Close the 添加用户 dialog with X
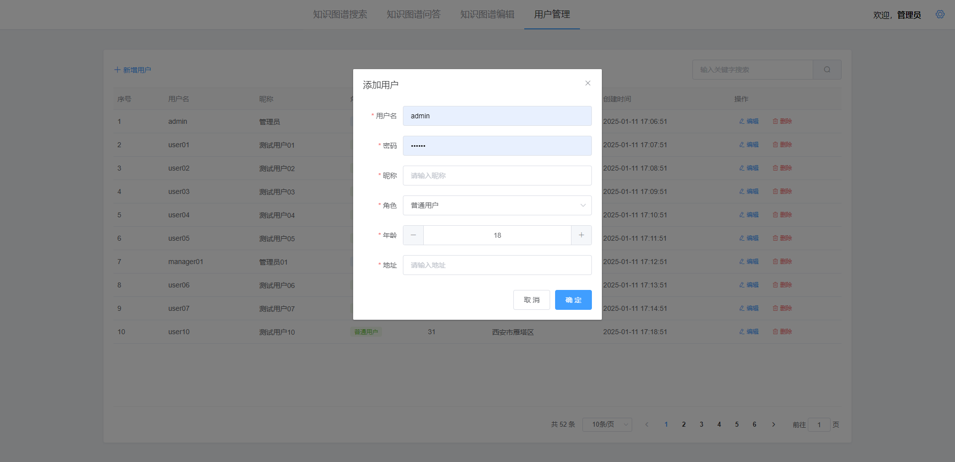This screenshot has width=955, height=462. pos(588,83)
